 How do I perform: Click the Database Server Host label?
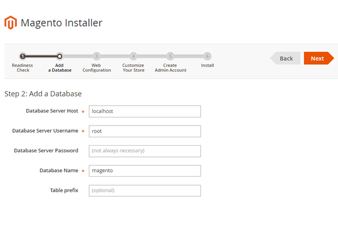click(52, 111)
